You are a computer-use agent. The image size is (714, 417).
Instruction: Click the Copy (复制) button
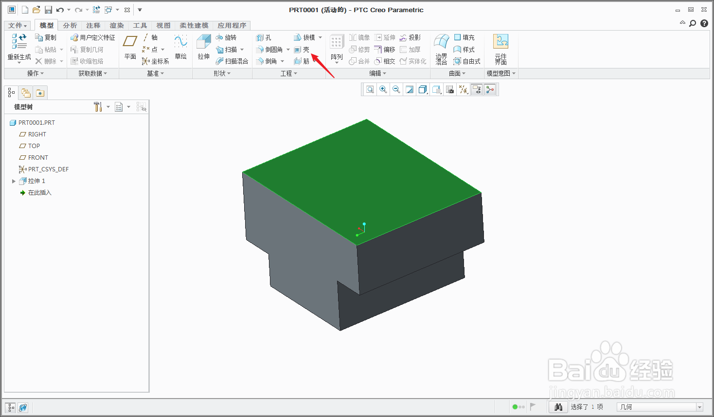coord(46,37)
